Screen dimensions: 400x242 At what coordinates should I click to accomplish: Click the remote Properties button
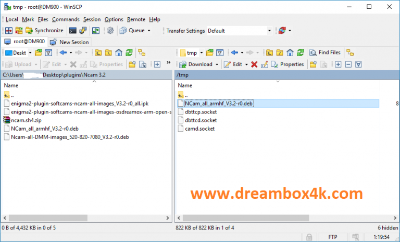[x=287, y=65]
